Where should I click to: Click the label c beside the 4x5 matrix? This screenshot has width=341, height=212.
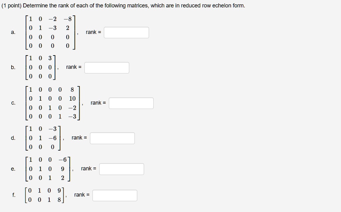(x=13, y=103)
